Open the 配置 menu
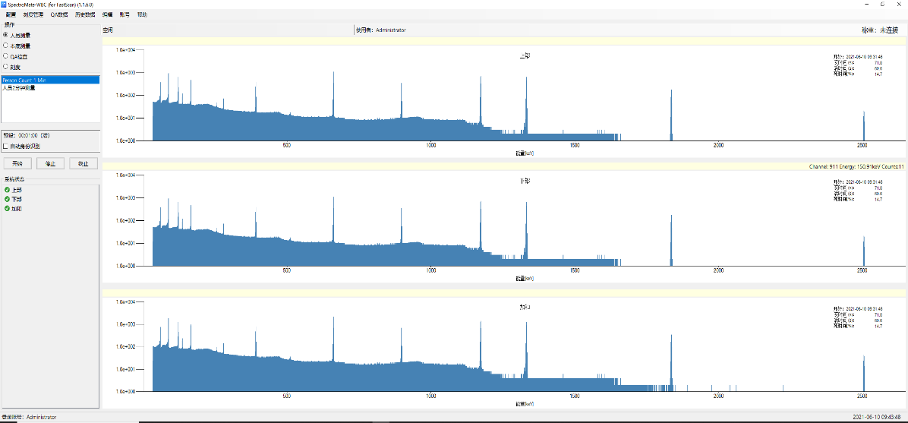The height and width of the screenshot is (423, 908). point(11,14)
